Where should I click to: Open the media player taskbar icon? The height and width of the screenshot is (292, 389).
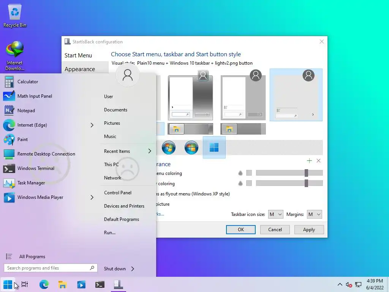[x=81, y=284]
